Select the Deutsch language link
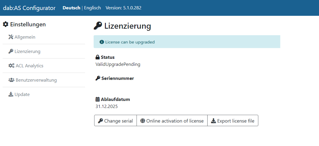Image resolution: width=319 pixels, height=146 pixels. 71,8
